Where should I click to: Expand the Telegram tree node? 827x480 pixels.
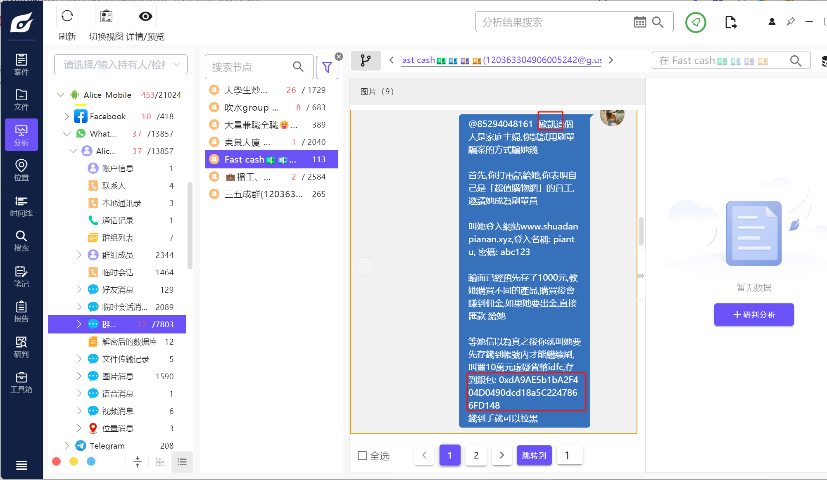(67, 446)
